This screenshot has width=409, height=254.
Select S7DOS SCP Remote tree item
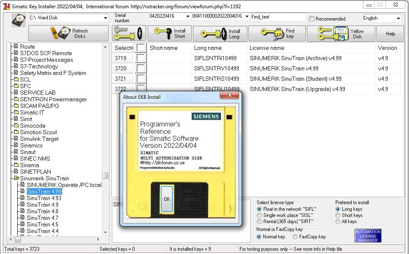click(46, 53)
